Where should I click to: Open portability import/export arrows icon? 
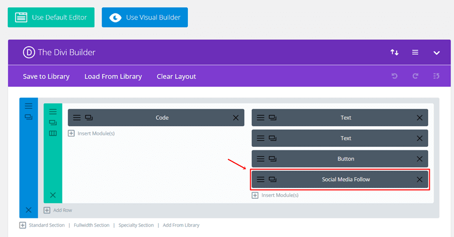(394, 53)
